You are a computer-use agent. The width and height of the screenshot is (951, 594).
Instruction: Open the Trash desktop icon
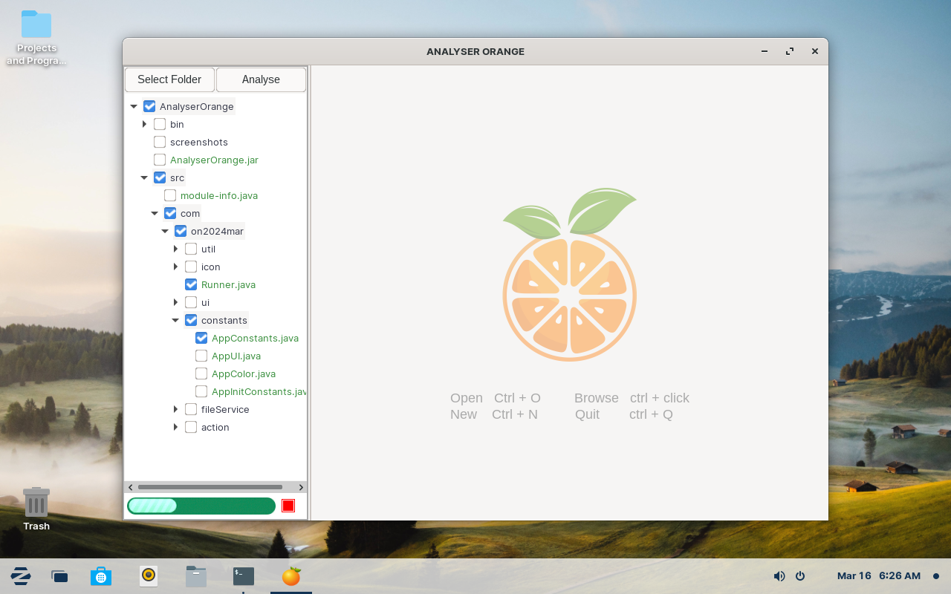[36, 509]
